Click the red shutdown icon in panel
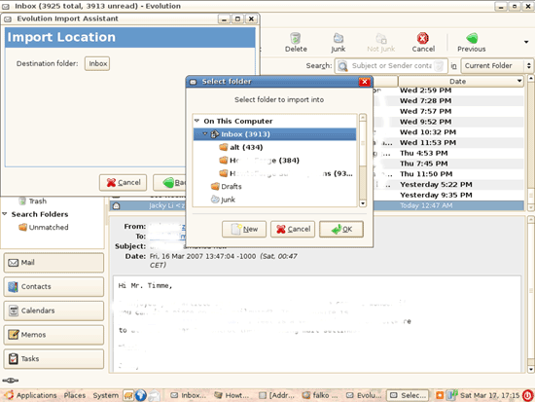 coord(527,395)
